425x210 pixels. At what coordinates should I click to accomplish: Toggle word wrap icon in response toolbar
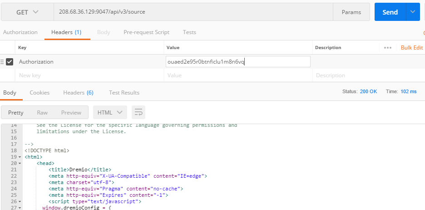pyautogui.click(x=138, y=112)
